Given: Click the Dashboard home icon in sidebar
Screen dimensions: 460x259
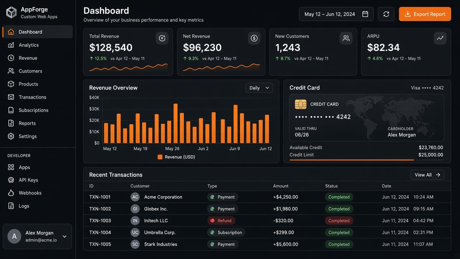Looking at the screenshot, I should [x=11, y=32].
